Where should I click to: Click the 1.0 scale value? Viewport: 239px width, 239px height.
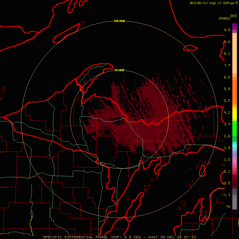[227, 160]
